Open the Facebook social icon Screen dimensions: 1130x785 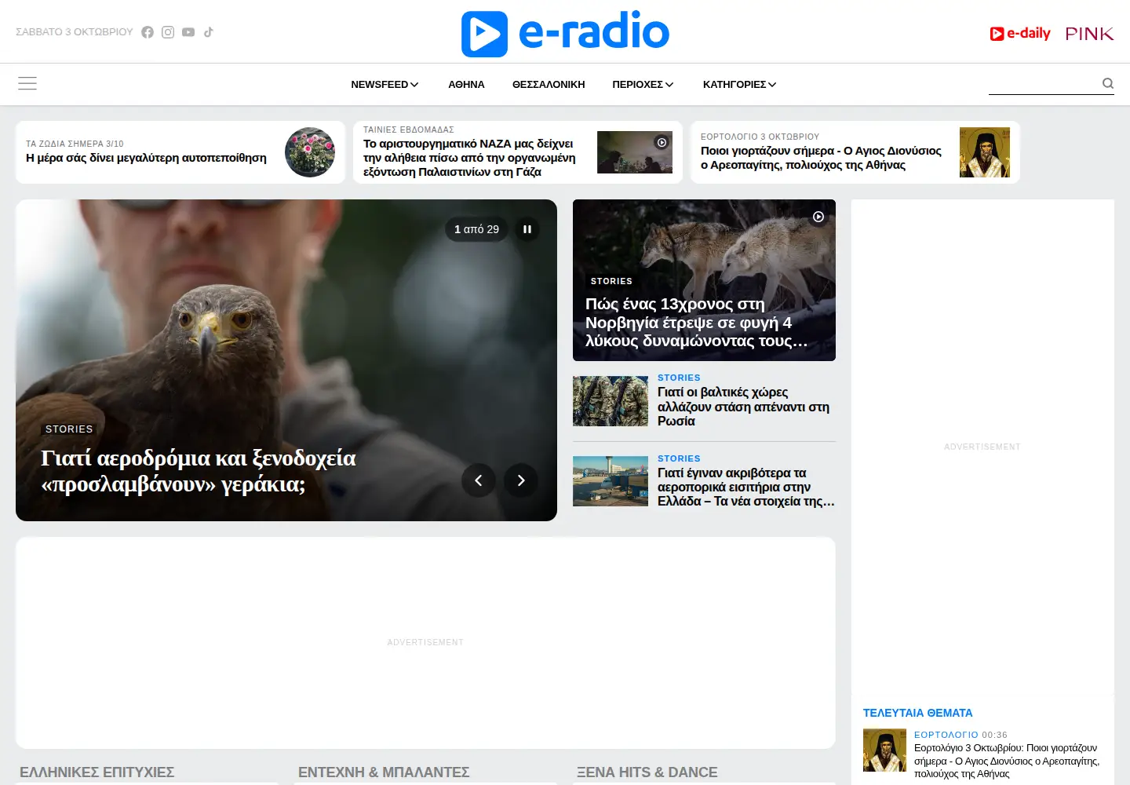148,32
